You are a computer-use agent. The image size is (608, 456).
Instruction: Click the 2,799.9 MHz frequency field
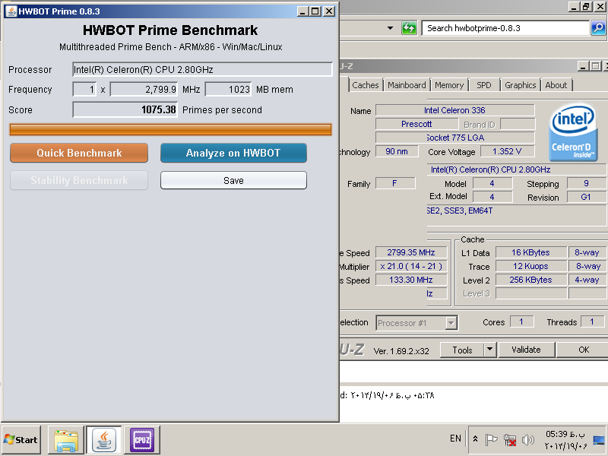tap(144, 89)
